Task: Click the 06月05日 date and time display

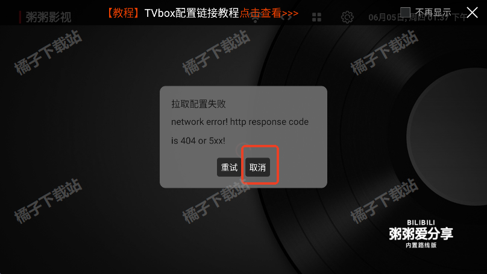Action: (x=418, y=18)
